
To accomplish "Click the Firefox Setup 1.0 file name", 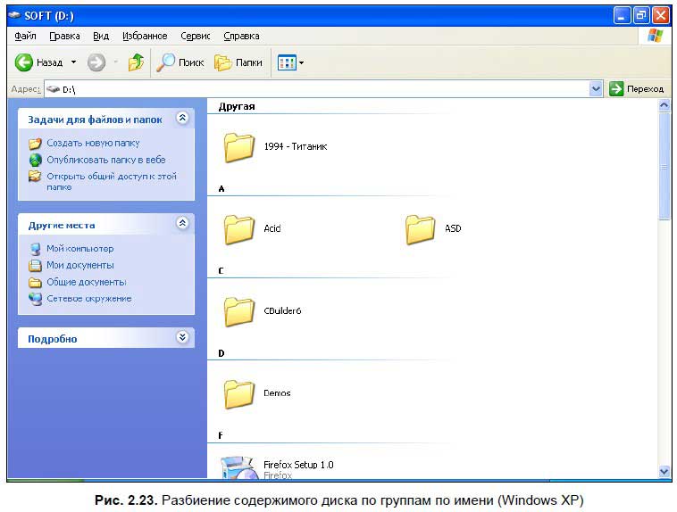I will click(x=298, y=465).
